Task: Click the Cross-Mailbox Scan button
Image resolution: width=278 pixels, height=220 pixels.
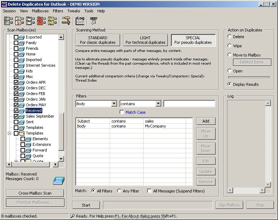Action: [x=35, y=193]
